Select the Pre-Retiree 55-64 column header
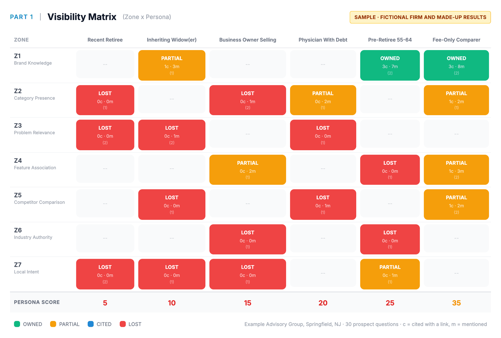Screen dimensions: 501x338 pyautogui.click(x=390, y=40)
